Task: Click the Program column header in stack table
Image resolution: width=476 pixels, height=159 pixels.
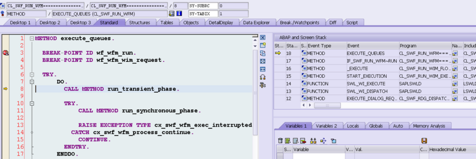Action: [x=425, y=46]
